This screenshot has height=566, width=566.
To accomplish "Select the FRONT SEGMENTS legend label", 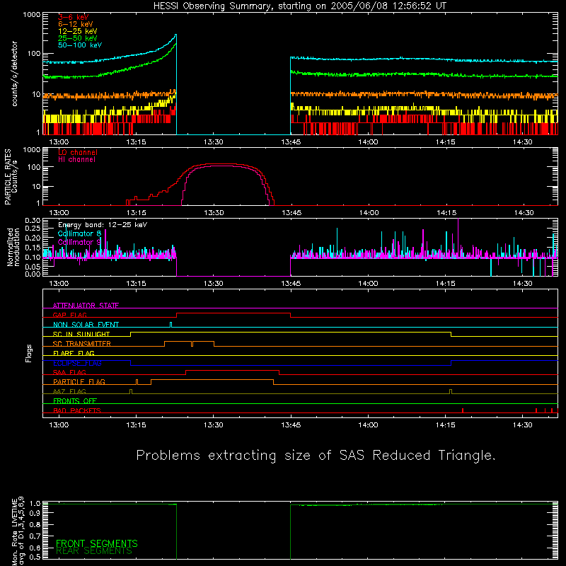I will [97, 543].
